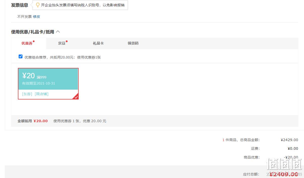
Task: Click the total goods amount ¥2429.00
Action: coord(289,140)
